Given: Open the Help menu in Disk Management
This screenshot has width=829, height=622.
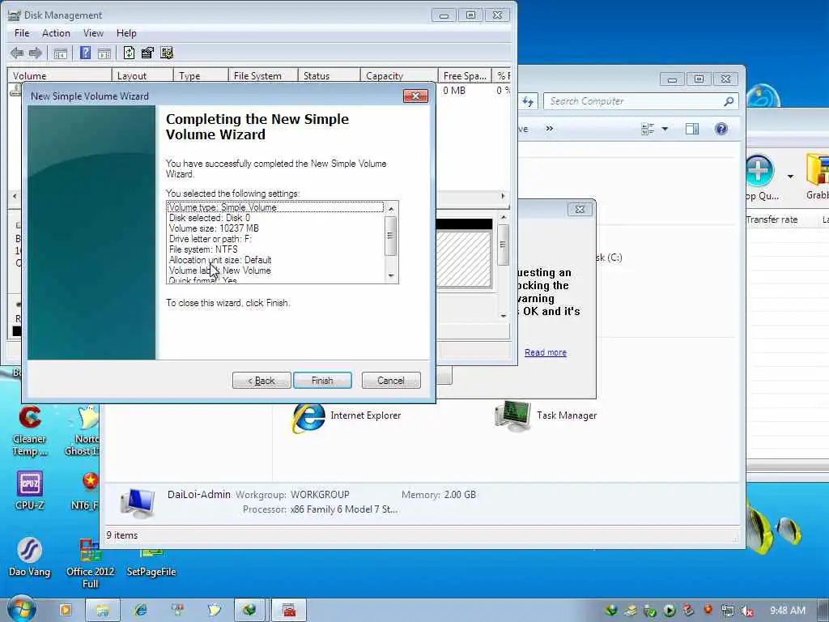Looking at the screenshot, I should coord(126,32).
